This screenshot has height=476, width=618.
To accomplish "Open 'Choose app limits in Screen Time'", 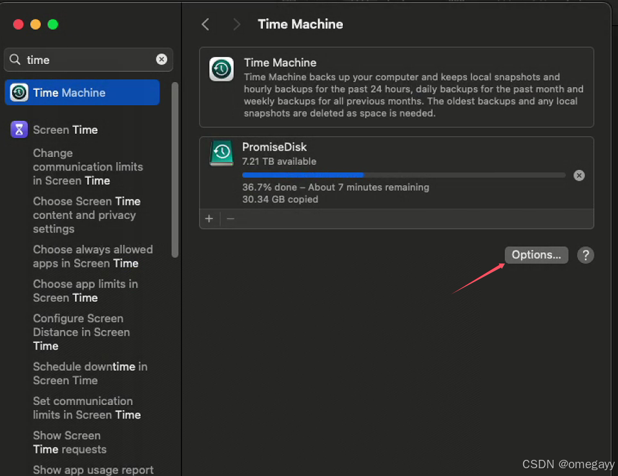I will point(85,291).
